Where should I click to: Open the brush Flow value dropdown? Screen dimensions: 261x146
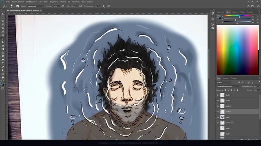pos(77,6)
